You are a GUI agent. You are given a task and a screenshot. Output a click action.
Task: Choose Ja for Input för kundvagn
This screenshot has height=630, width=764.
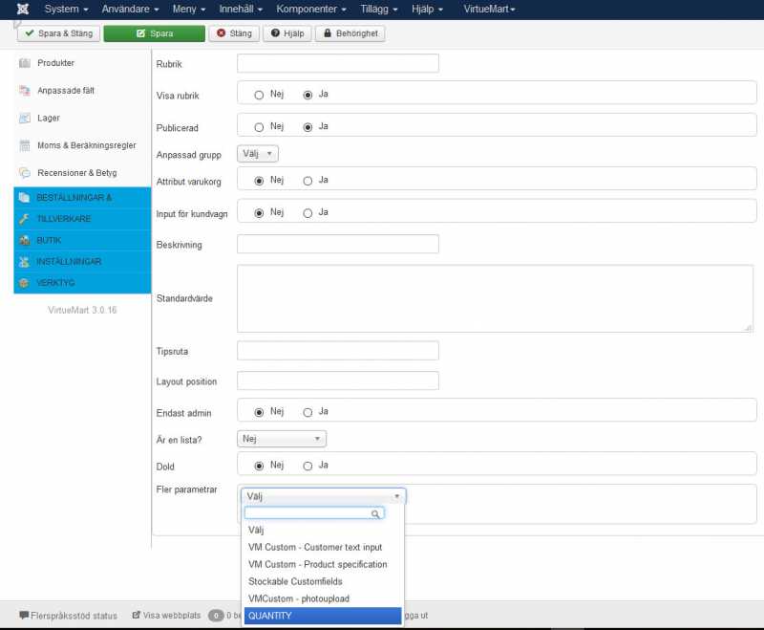coord(308,212)
